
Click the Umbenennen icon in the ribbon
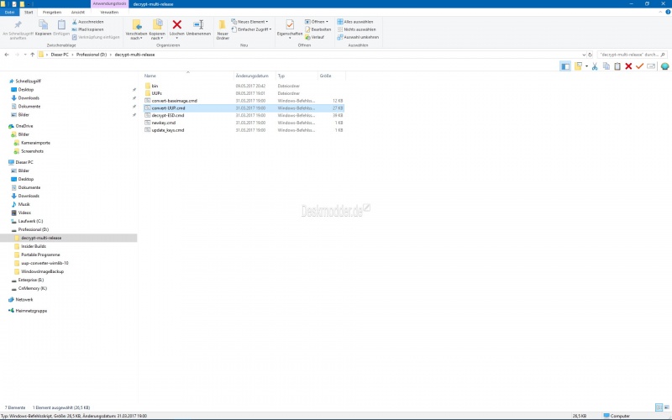point(198,24)
